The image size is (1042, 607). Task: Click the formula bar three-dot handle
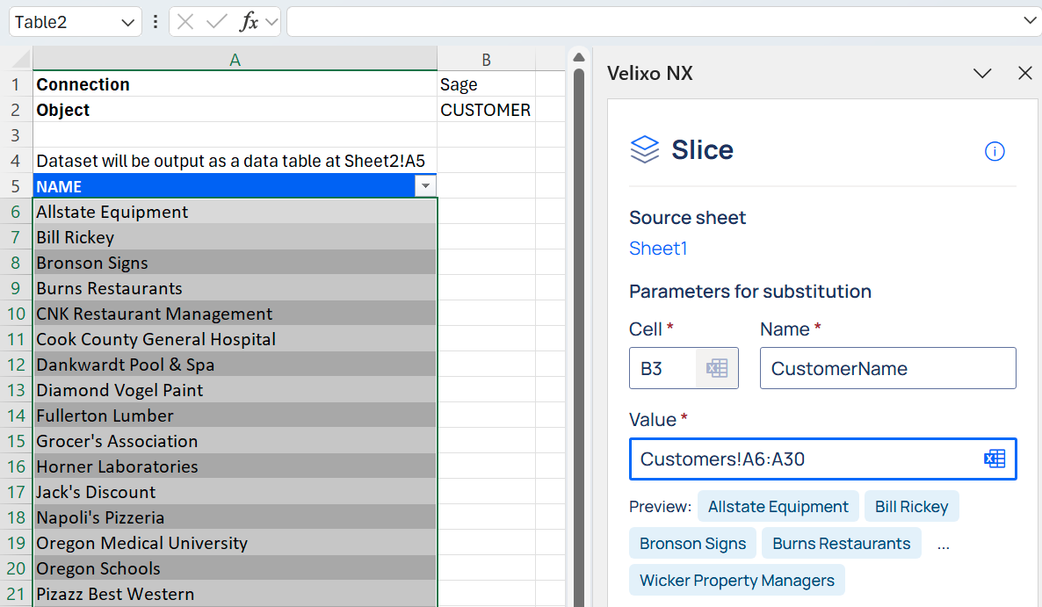coord(156,22)
